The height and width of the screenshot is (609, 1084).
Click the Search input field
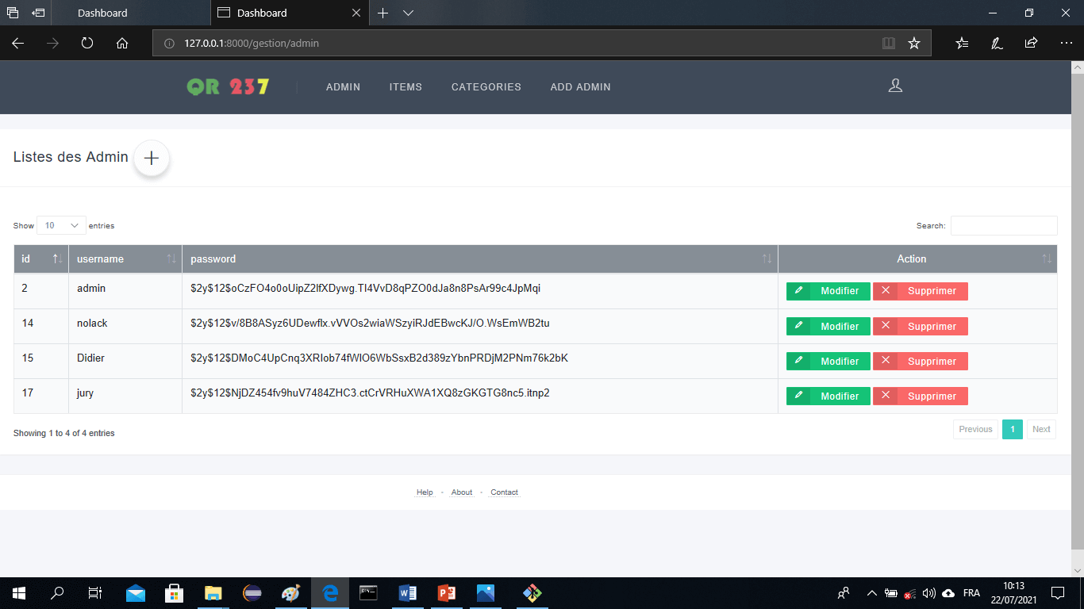tap(1004, 226)
